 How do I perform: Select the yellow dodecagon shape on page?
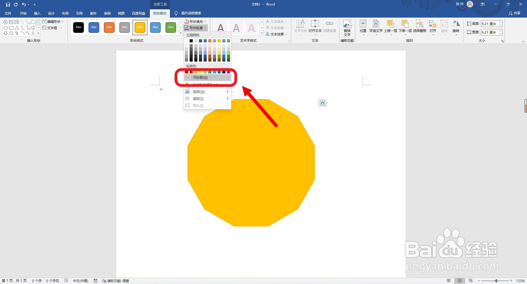pyautogui.click(x=251, y=163)
